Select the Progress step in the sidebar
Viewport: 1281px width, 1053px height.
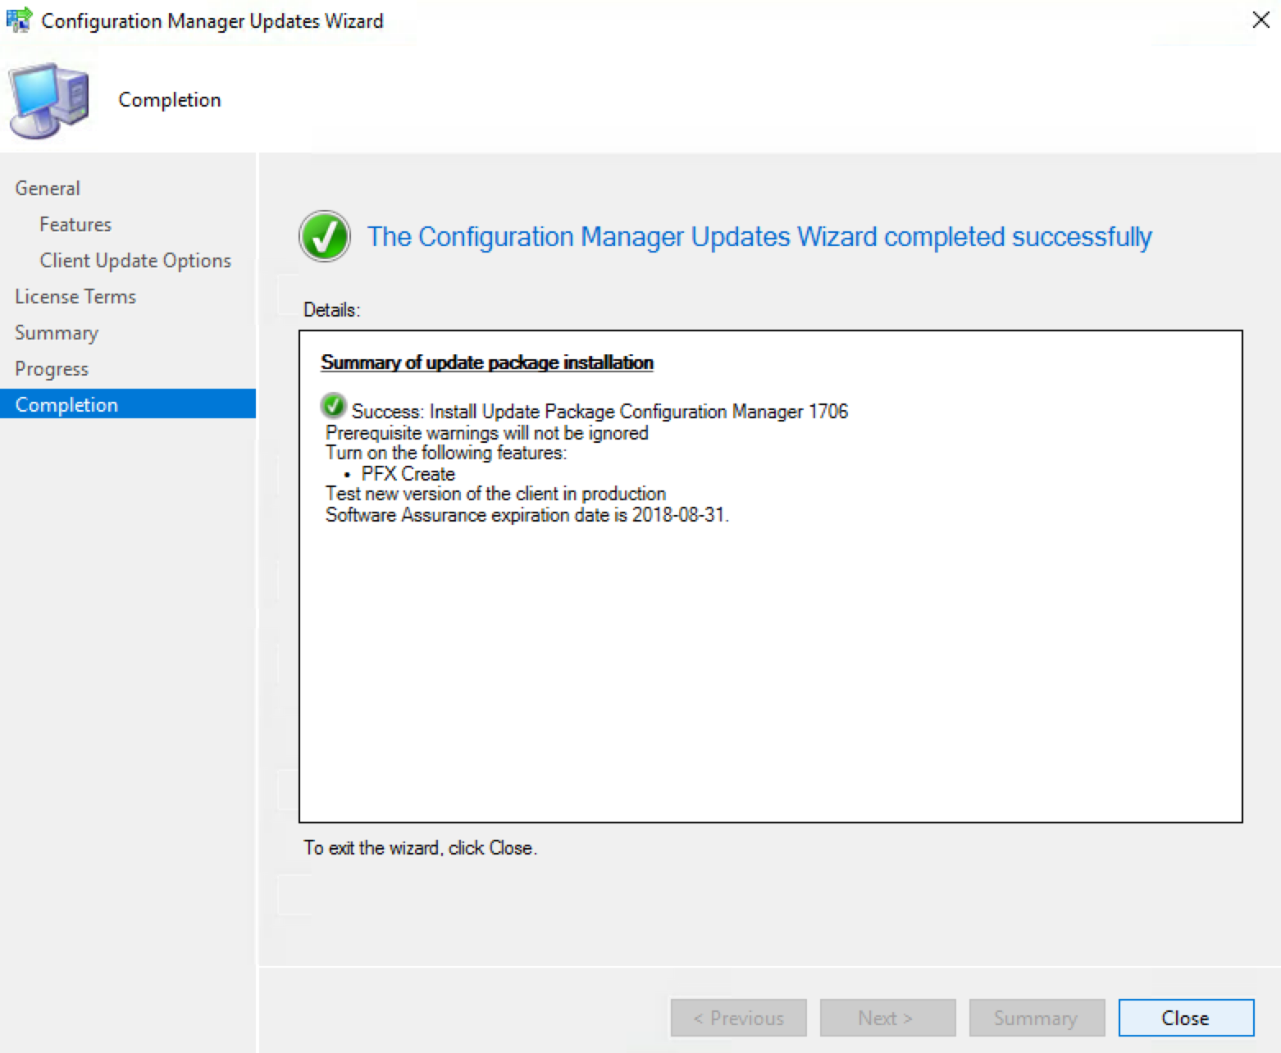(x=52, y=368)
